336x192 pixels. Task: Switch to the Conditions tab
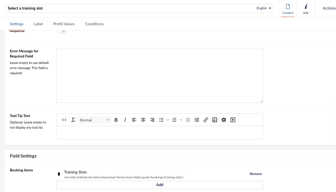[x=94, y=24]
